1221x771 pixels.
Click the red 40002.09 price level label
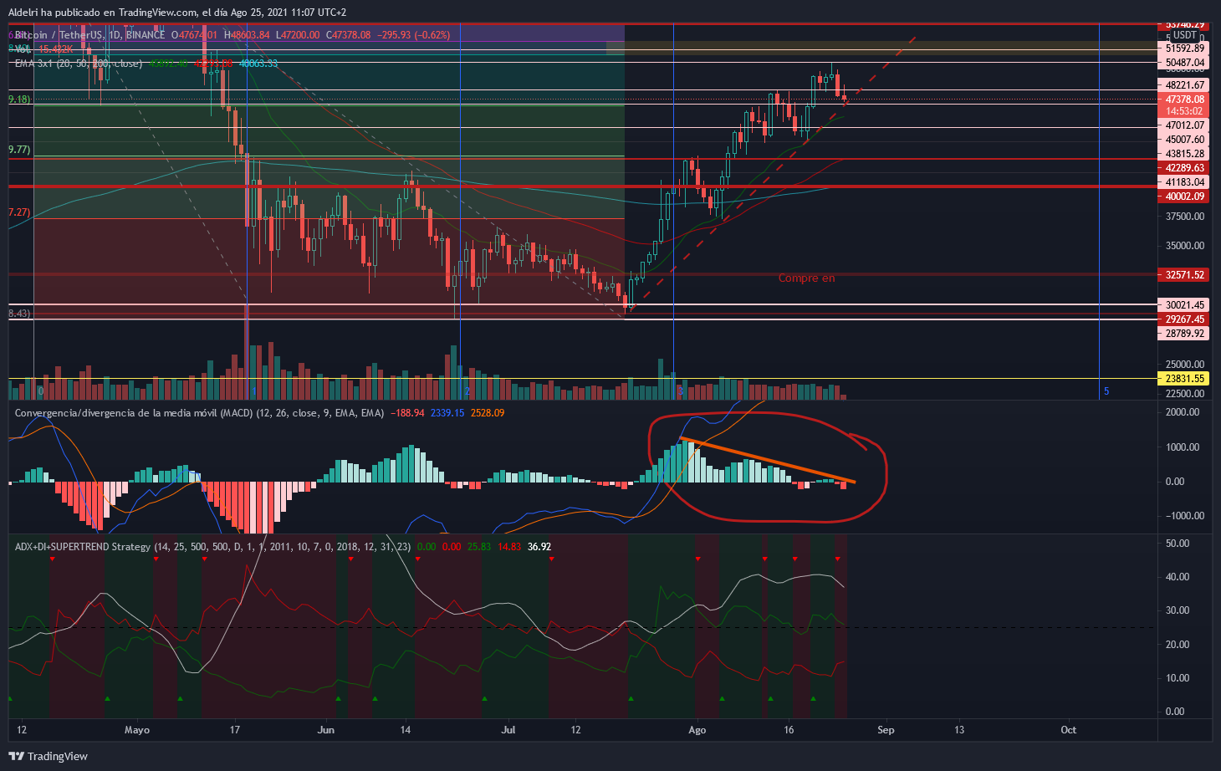[x=1185, y=197]
